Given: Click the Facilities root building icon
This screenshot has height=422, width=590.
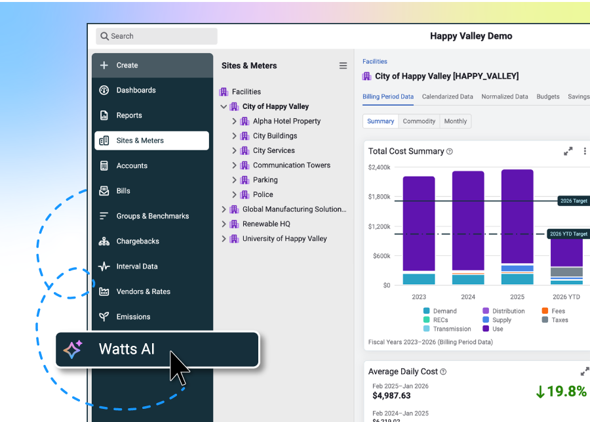Looking at the screenshot, I should pyautogui.click(x=224, y=92).
